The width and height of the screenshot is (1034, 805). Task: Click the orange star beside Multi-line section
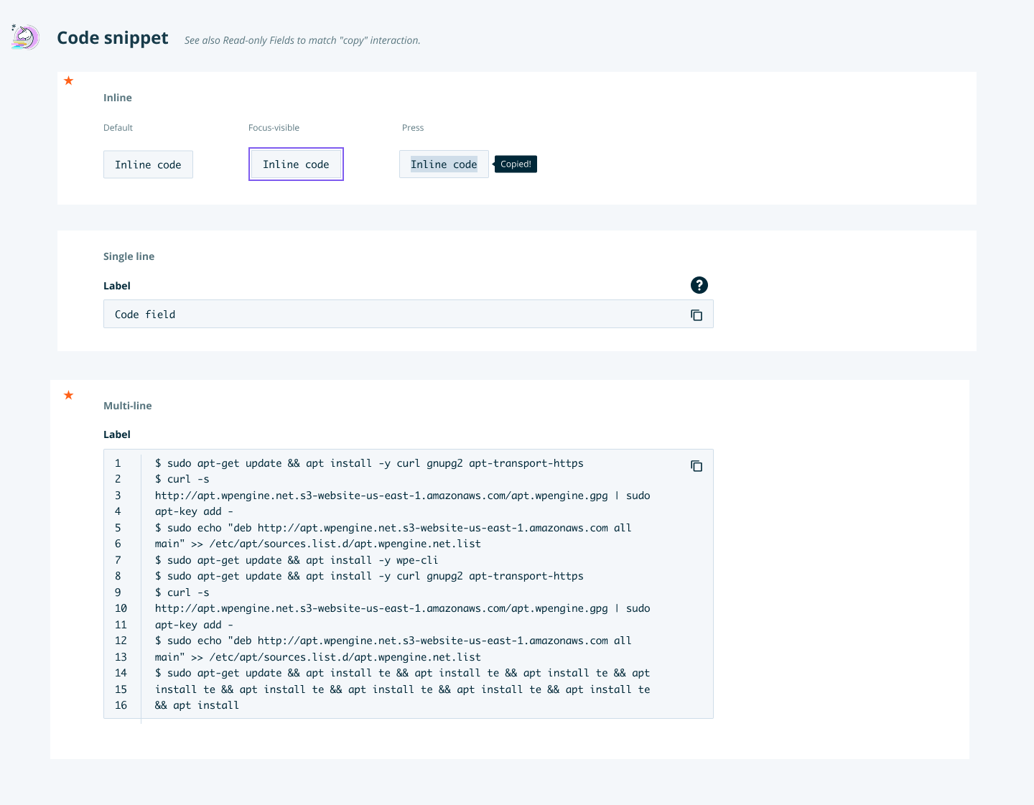pos(69,395)
